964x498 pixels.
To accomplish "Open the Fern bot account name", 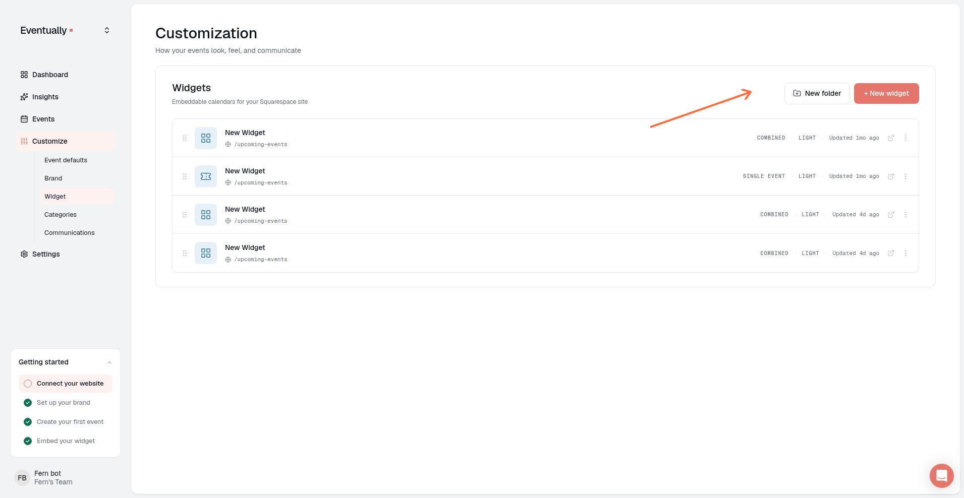I will click(47, 473).
